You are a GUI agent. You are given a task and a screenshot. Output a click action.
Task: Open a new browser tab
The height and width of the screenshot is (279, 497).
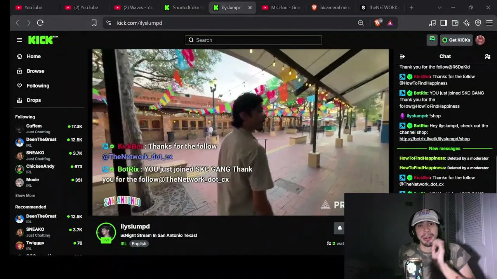click(411, 7)
